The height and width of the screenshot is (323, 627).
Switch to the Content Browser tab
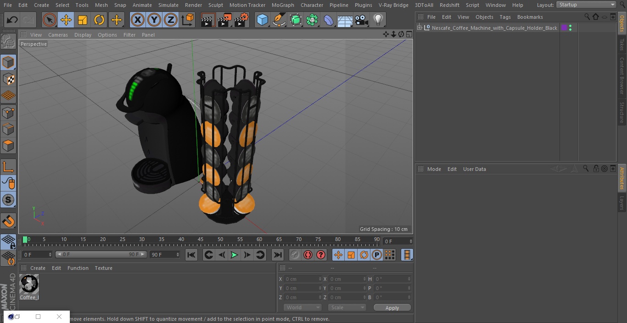tap(622, 76)
